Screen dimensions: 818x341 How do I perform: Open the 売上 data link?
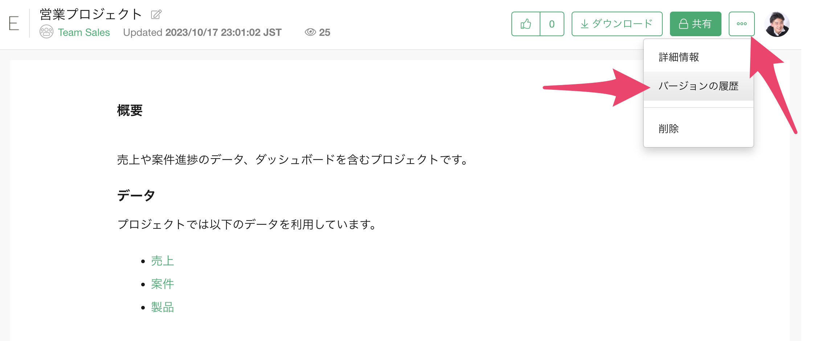click(163, 261)
